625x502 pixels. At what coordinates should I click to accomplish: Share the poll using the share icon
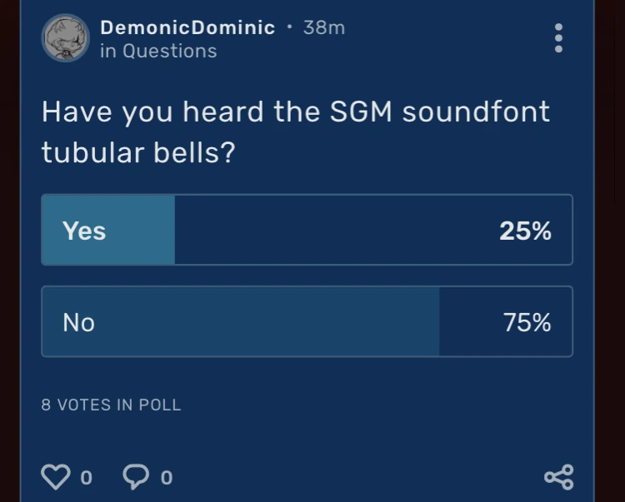(558, 477)
